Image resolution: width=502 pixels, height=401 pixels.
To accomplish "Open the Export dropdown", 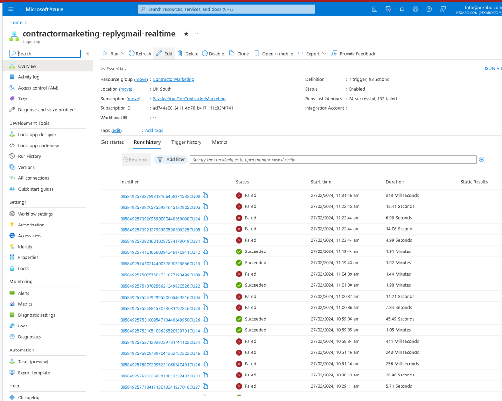I will (x=312, y=54).
